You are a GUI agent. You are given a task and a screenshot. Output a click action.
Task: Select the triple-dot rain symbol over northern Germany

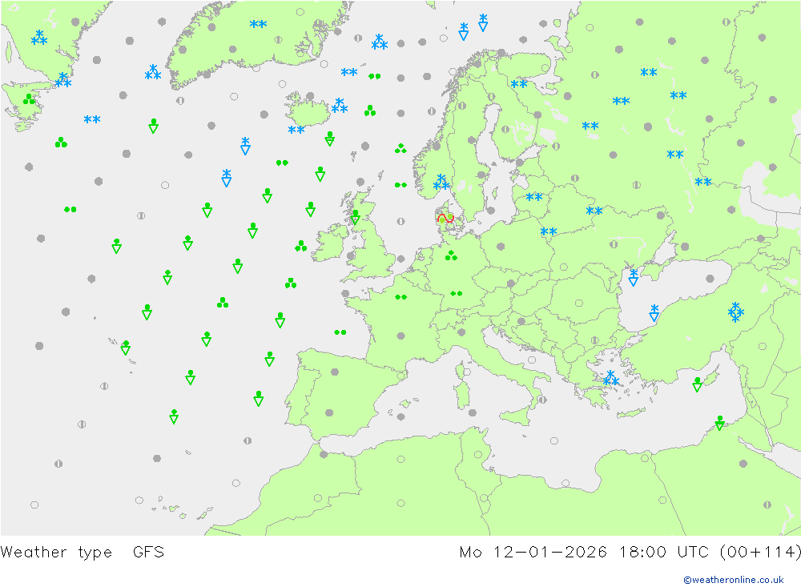click(450, 255)
